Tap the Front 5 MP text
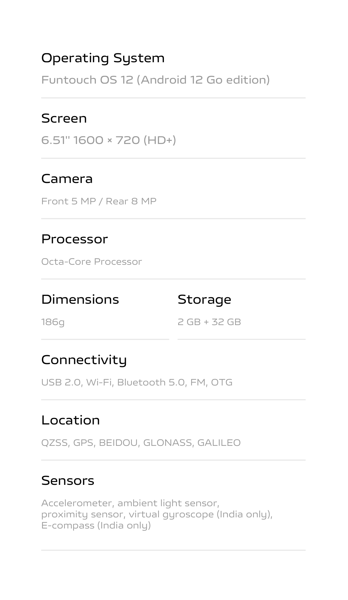The height and width of the screenshot is (600, 348). [x=68, y=201]
